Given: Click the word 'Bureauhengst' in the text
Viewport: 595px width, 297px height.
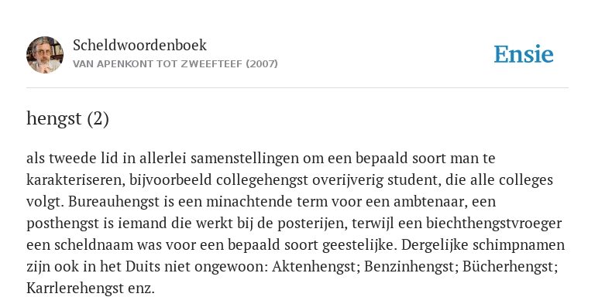Looking at the screenshot, I should [x=114, y=202].
